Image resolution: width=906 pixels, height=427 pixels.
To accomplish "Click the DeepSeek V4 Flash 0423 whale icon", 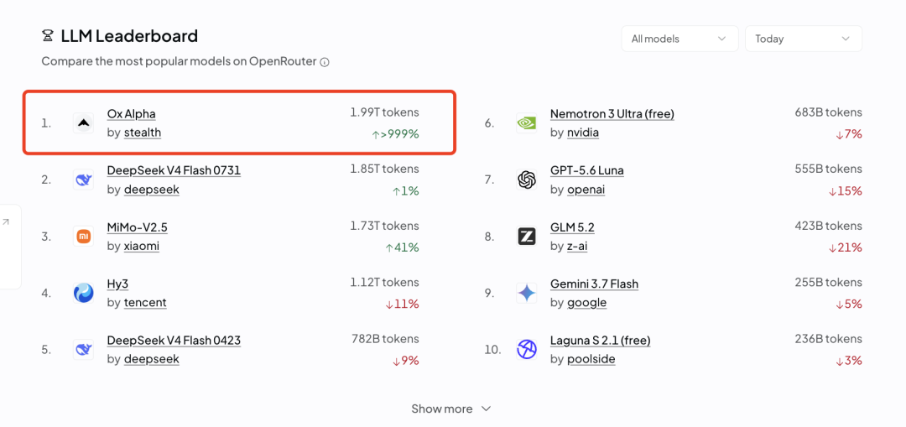I will pyautogui.click(x=83, y=350).
